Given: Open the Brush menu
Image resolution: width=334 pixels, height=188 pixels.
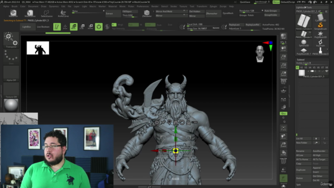Looking at the screenshot, I should pos(15,6).
